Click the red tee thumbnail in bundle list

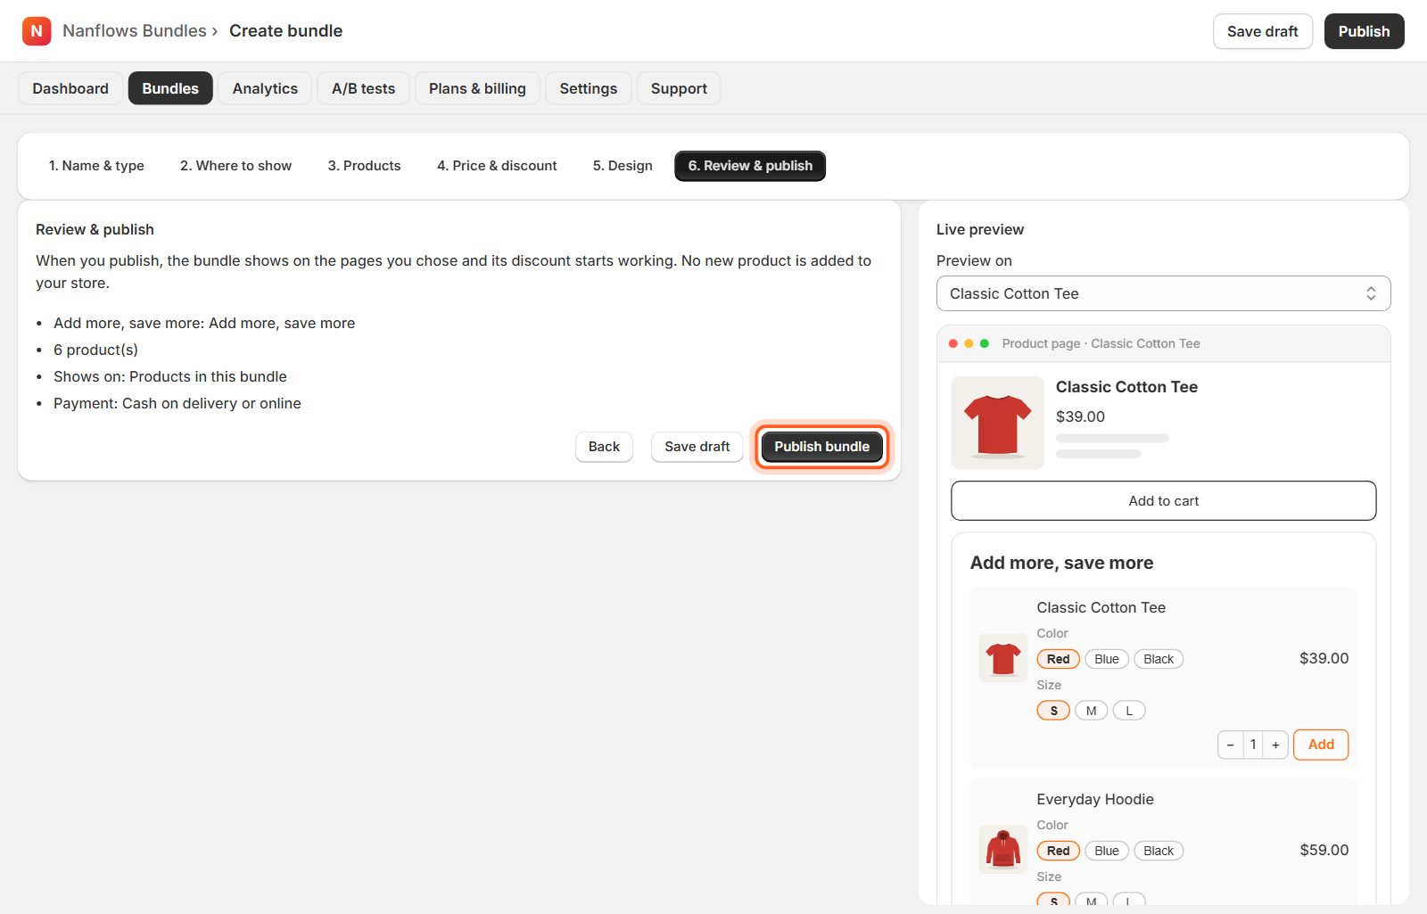pyautogui.click(x=1003, y=658)
